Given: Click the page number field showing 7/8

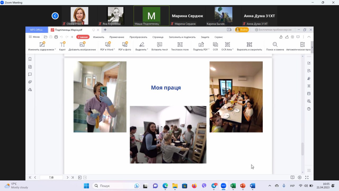Looking at the screenshot, I should pyautogui.click(x=51, y=177).
